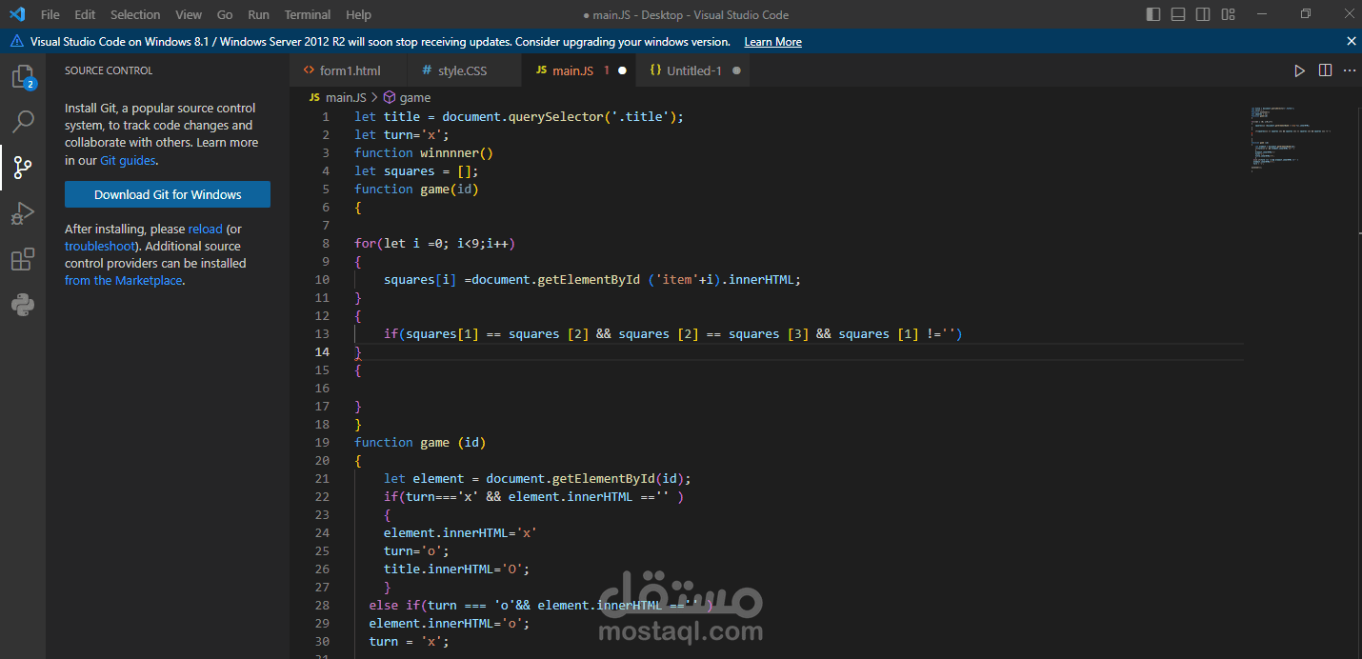
Task: Open the Edit menu
Action: coord(85,14)
